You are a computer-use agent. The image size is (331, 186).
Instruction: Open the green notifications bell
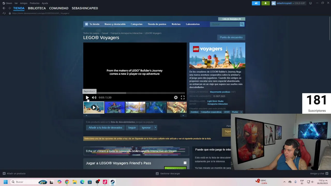click(x=265, y=3)
